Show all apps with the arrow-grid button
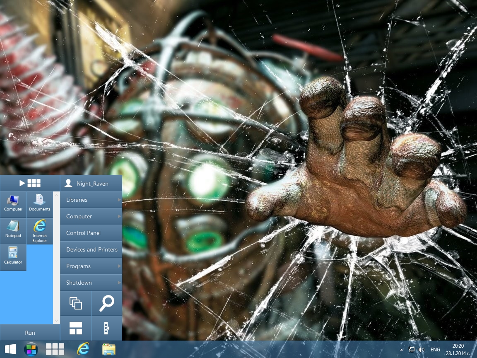Screen dimensions: 477x358 [x=30, y=183]
